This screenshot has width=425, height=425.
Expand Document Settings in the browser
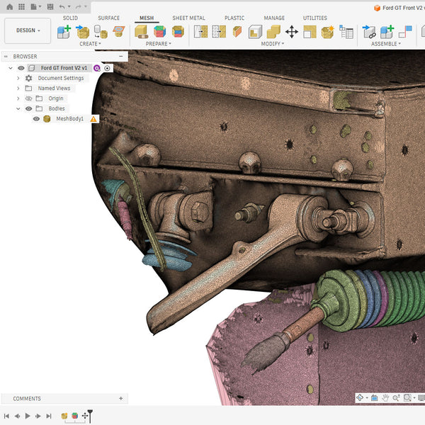pyautogui.click(x=18, y=79)
